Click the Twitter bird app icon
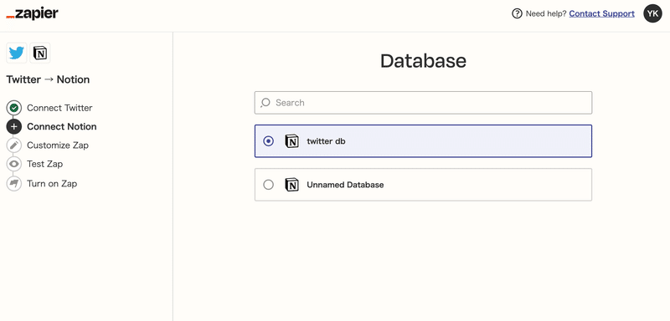 (17, 53)
